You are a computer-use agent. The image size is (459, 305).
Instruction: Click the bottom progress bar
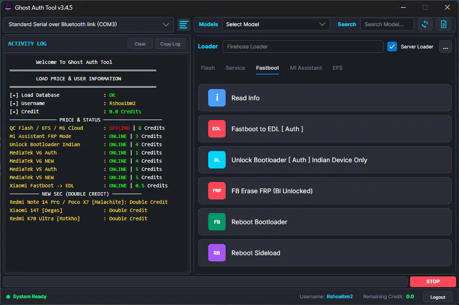[205, 282]
